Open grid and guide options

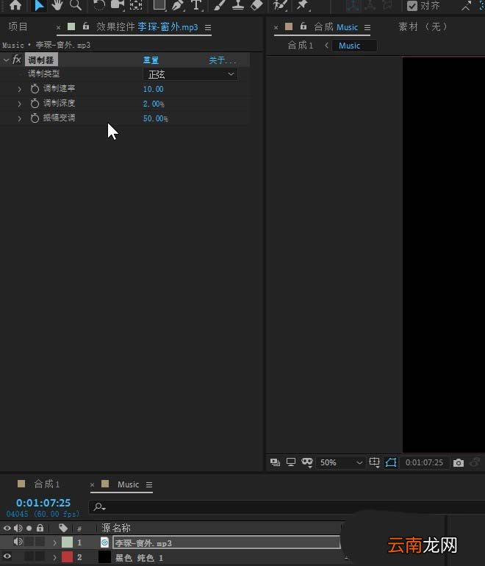pyautogui.click(x=374, y=462)
